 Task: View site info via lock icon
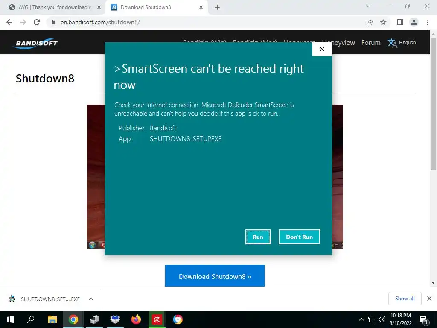[x=54, y=22]
